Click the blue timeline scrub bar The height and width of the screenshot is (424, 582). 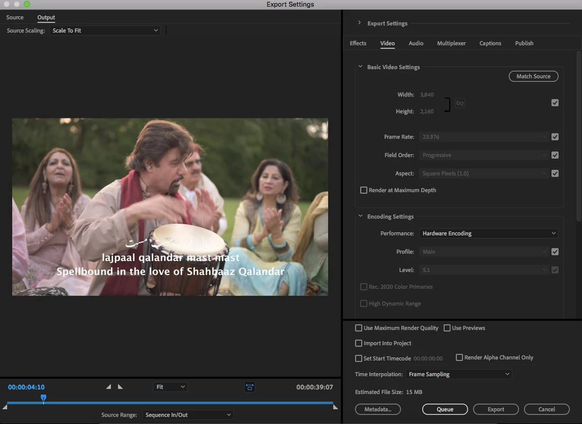(170, 403)
